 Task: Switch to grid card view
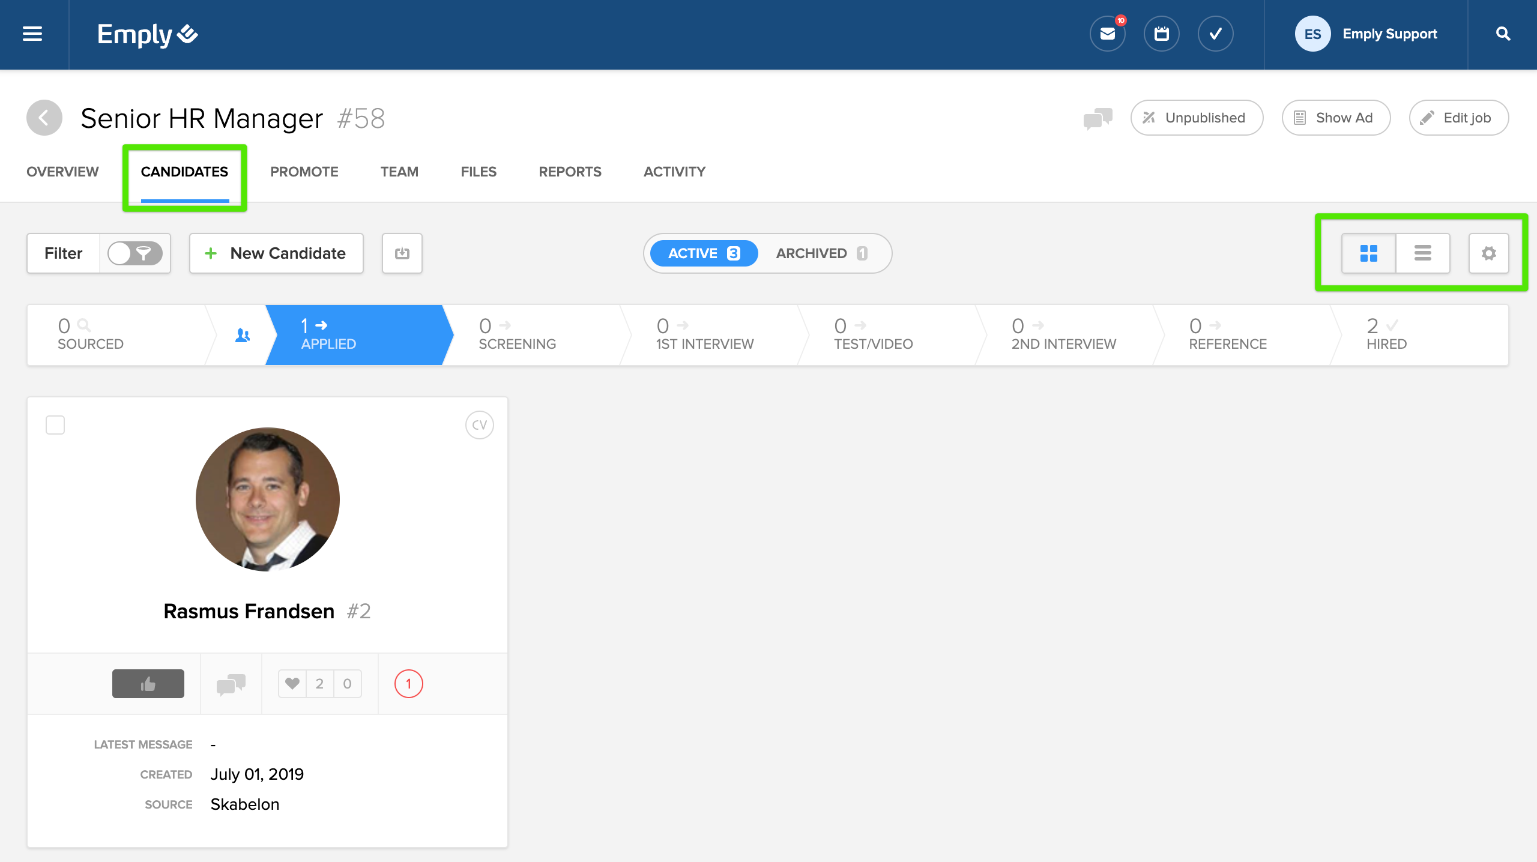coord(1368,253)
